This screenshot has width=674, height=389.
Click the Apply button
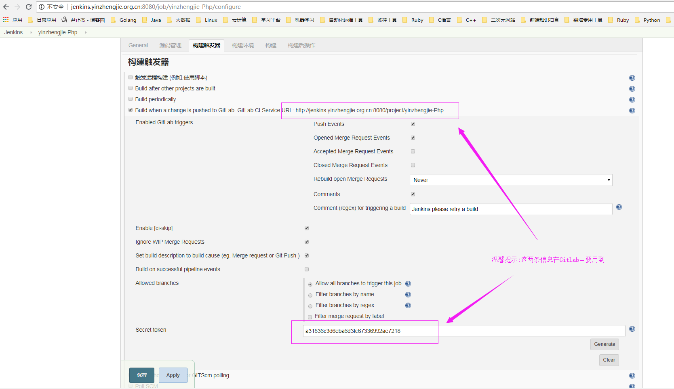[173, 375]
